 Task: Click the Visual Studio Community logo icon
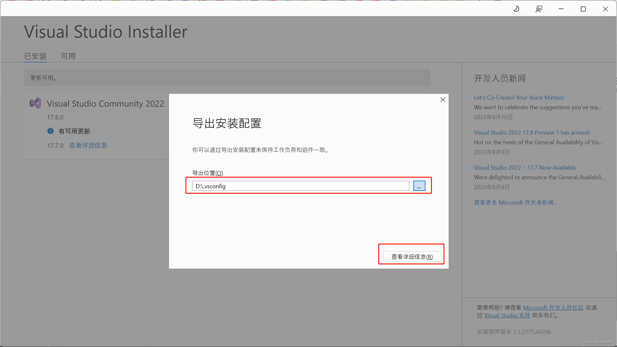(35, 103)
